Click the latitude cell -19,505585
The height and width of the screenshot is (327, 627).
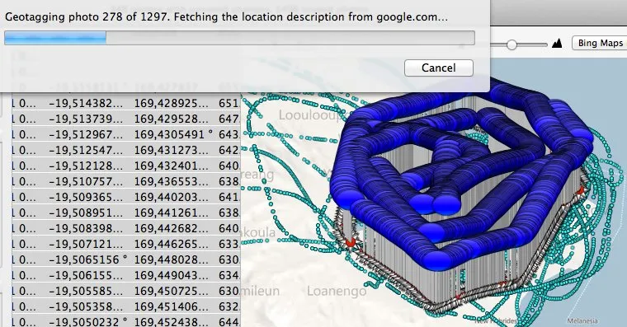(x=86, y=291)
